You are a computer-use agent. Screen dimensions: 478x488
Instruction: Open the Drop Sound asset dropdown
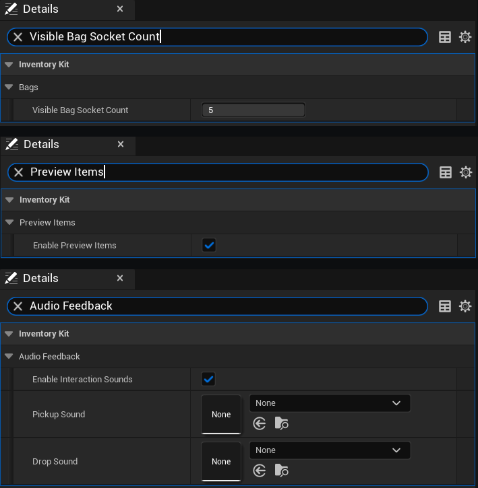[x=330, y=450]
